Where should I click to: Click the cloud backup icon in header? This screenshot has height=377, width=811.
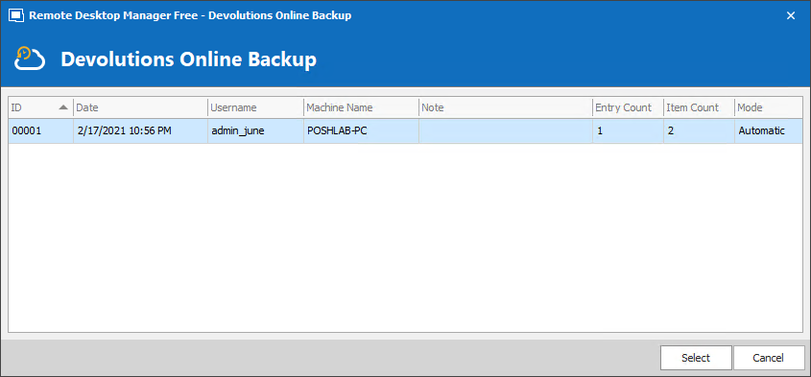click(x=30, y=59)
